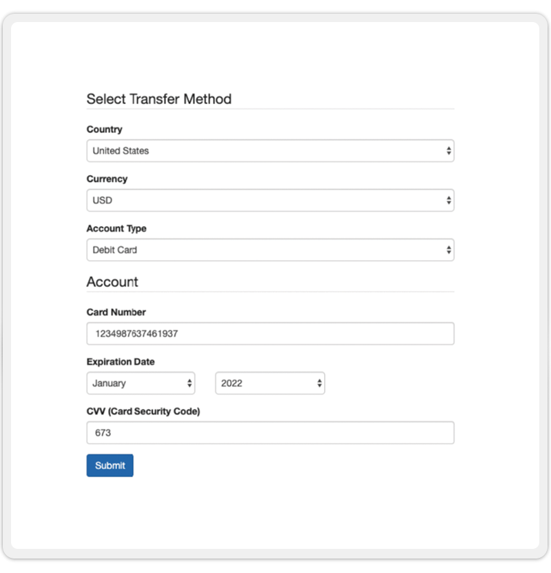Click the arrow icon on Currency select
This screenshot has width=551, height=573.
pos(448,201)
